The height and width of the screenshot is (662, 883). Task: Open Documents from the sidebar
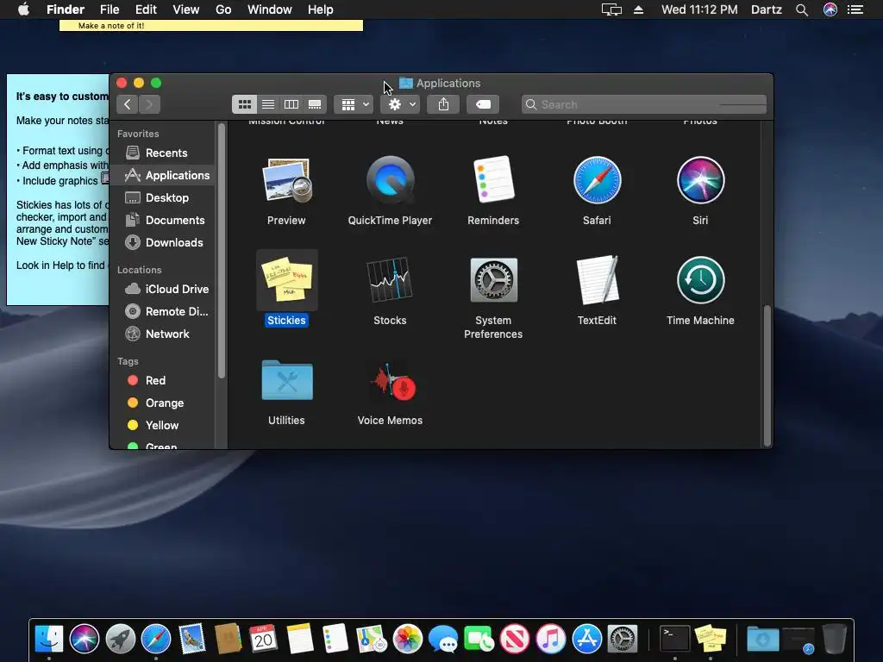pos(163,220)
